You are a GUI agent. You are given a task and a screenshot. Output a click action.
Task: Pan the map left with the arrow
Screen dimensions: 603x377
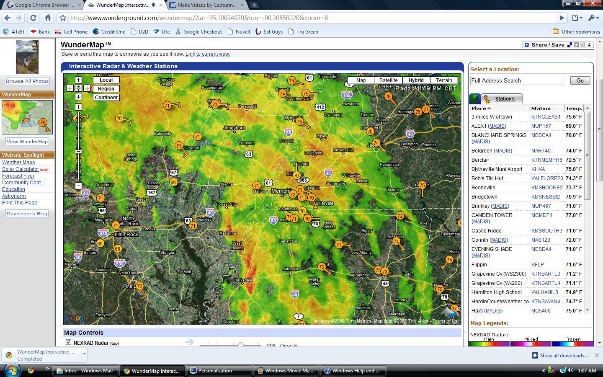(70, 88)
